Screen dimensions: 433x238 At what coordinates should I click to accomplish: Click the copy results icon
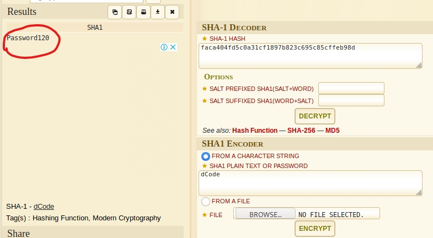pos(115,12)
